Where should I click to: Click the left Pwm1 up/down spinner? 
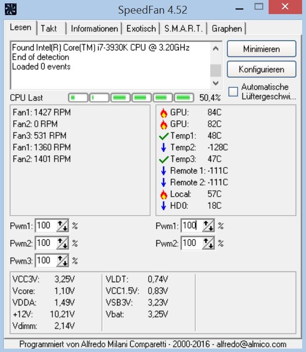coord(62,226)
